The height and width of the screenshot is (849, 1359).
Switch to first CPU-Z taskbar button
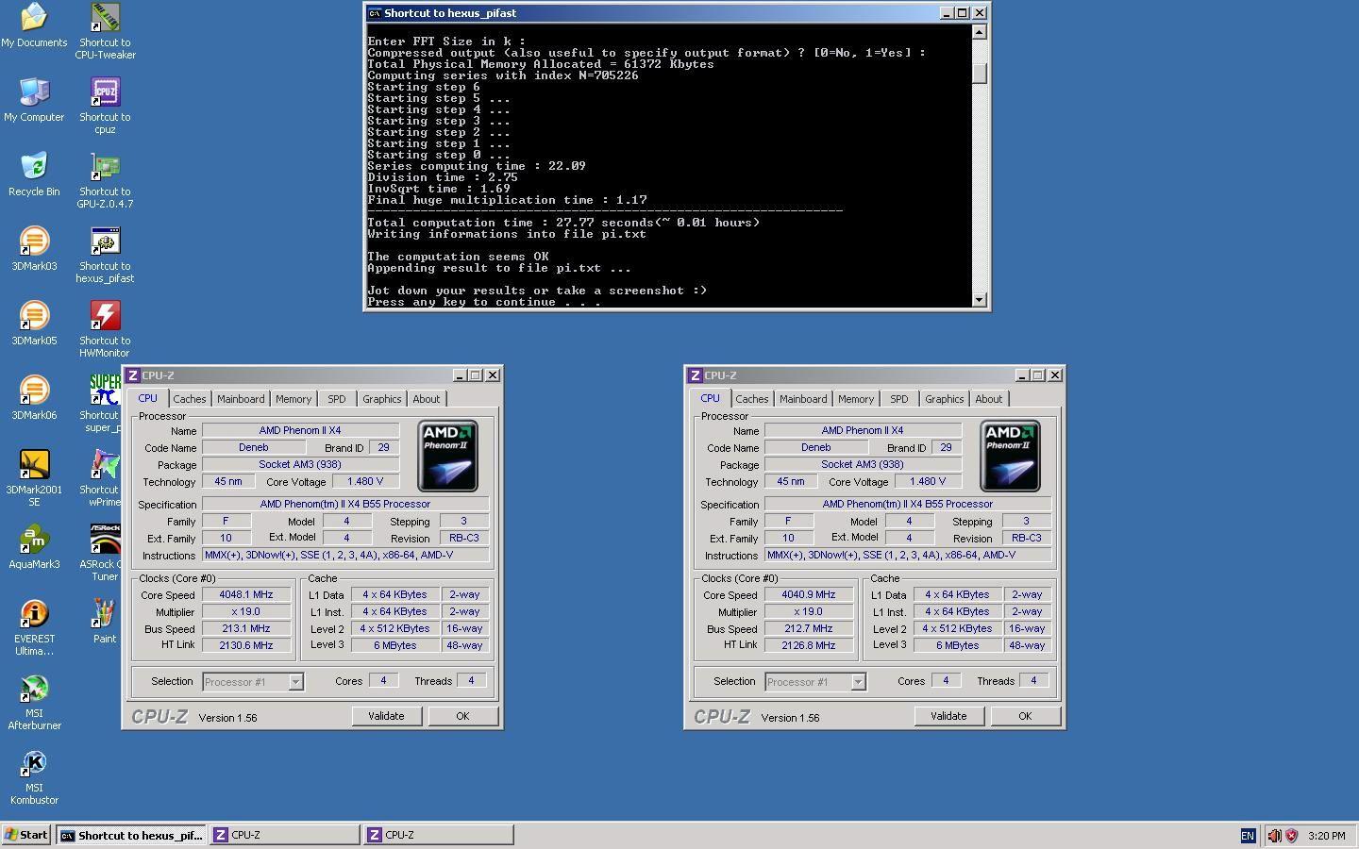coord(285,835)
